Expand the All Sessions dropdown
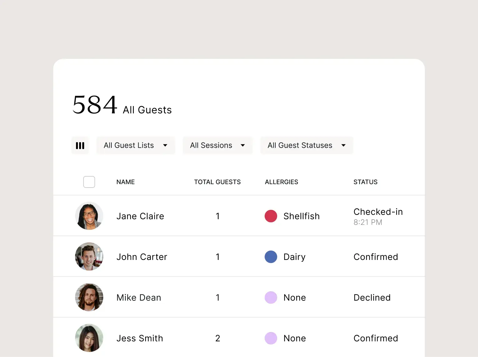Image resolution: width=478 pixels, height=357 pixels. (x=217, y=145)
